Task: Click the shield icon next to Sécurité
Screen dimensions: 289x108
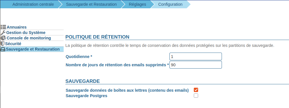Action: coord(3,44)
